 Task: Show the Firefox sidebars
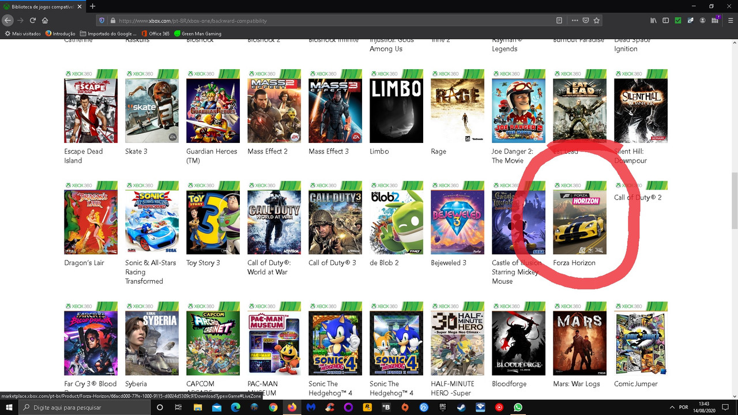[x=665, y=20]
